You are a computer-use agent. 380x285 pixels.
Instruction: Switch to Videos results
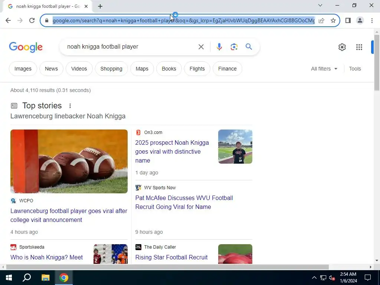click(x=79, y=69)
